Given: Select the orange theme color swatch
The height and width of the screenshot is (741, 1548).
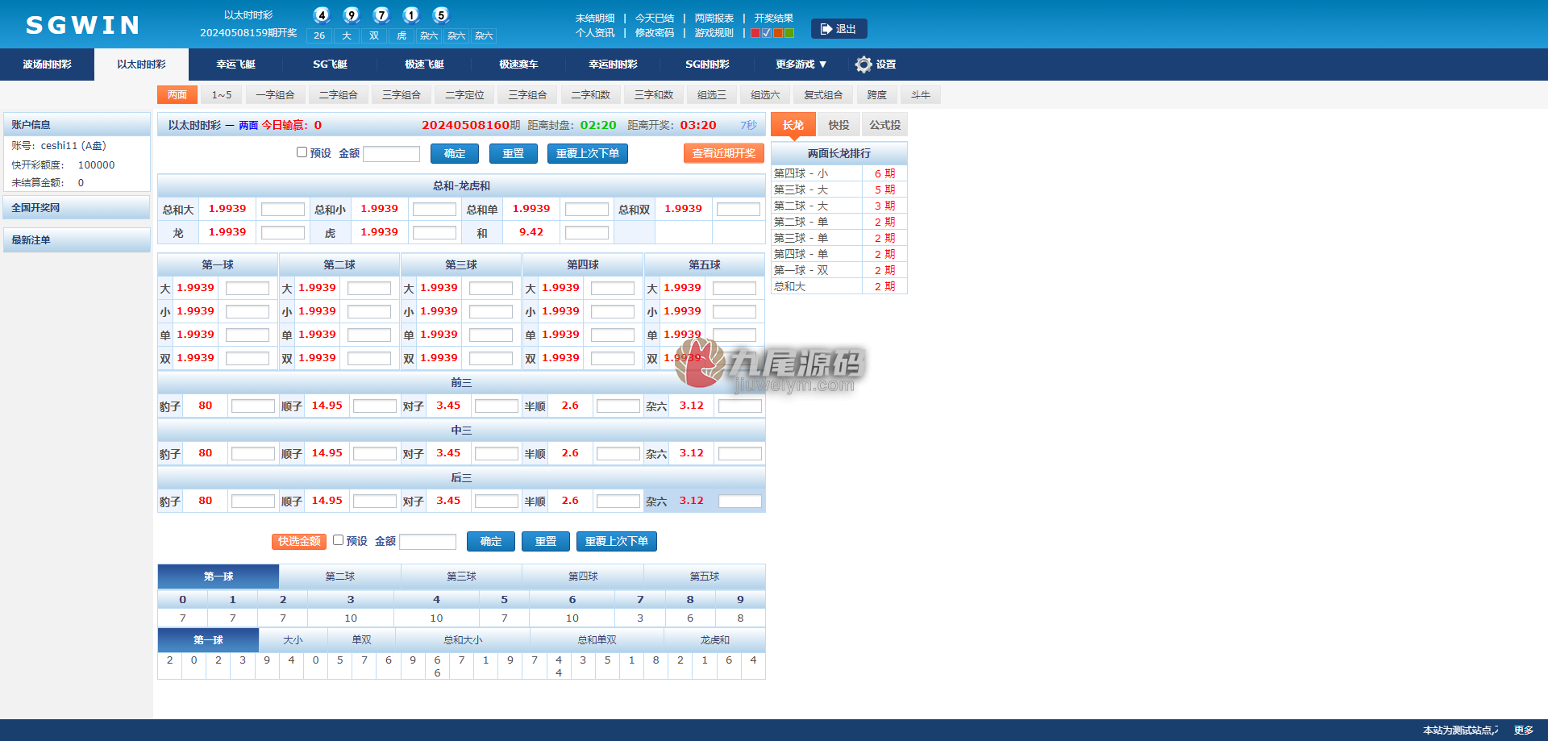Looking at the screenshot, I should pos(778,33).
